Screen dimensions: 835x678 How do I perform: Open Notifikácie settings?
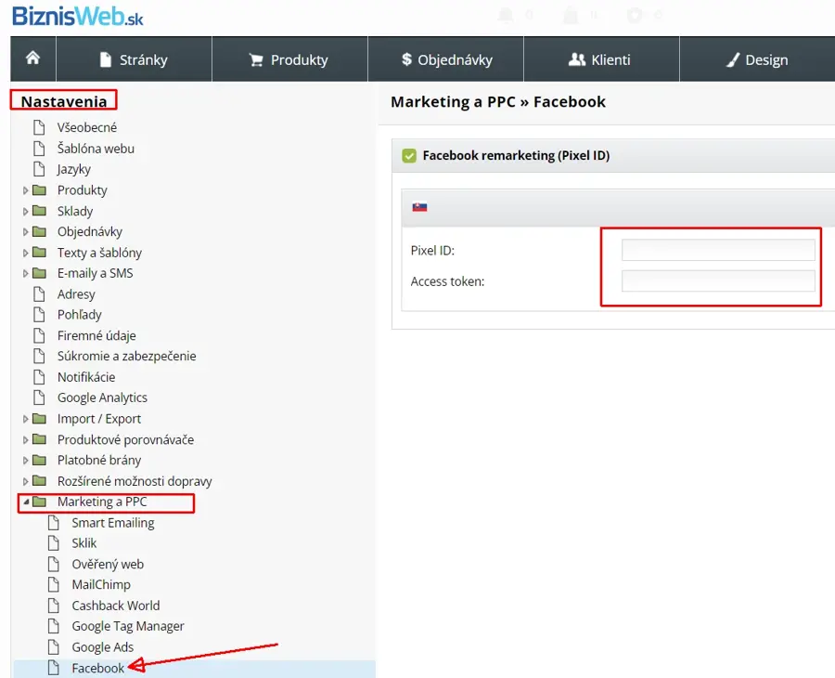(86, 377)
